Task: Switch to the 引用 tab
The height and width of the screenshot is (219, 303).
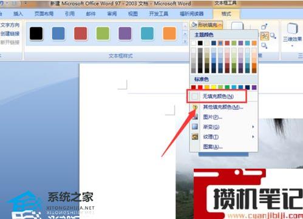Action: pyautogui.click(x=70, y=14)
